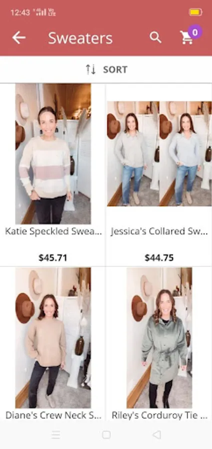Open Katie Speckled Sweater photo
Screen dimensions: 212x449
53,154
